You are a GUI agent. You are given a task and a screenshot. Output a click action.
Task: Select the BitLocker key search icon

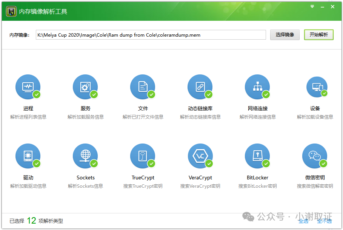pyautogui.click(x=257, y=156)
